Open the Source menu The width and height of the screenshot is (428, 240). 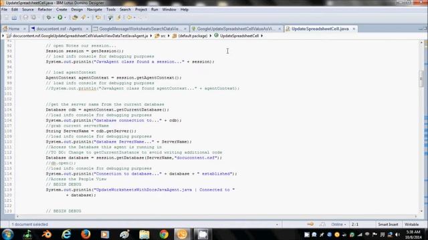pos(28,9)
